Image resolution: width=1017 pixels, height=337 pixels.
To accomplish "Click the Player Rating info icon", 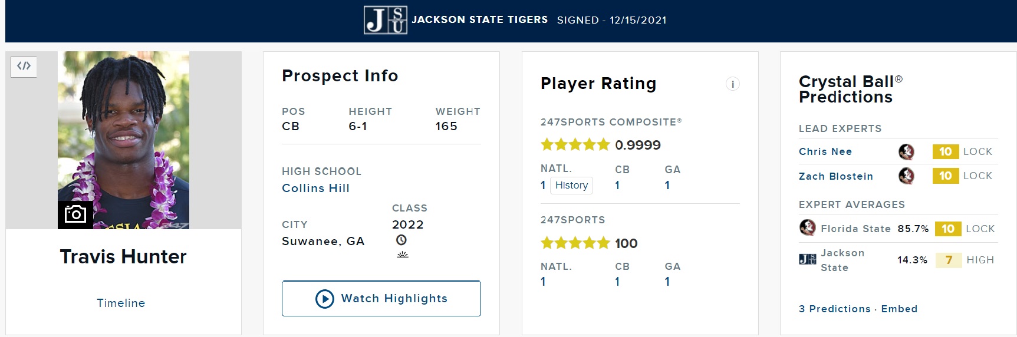I will [732, 84].
